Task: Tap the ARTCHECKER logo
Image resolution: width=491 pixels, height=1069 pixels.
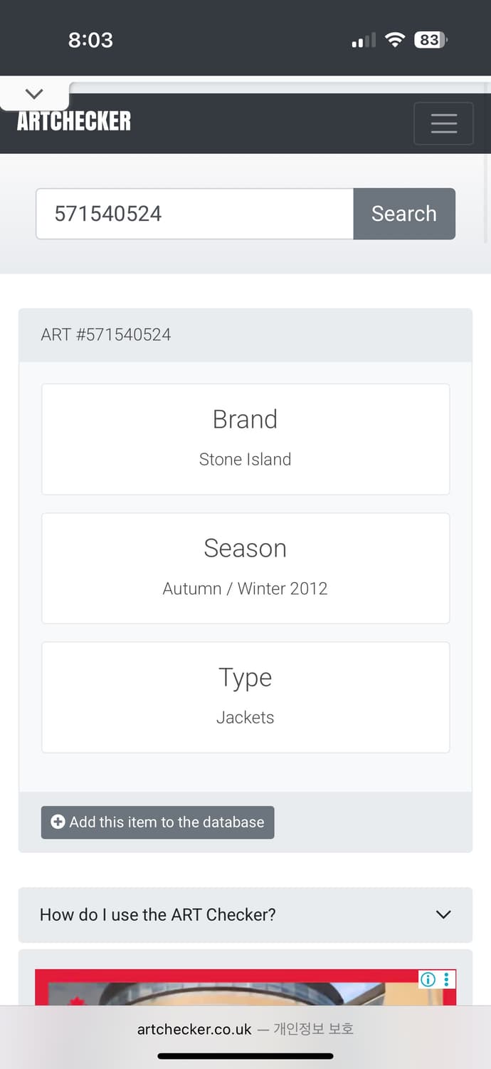Action: coord(74,121)
